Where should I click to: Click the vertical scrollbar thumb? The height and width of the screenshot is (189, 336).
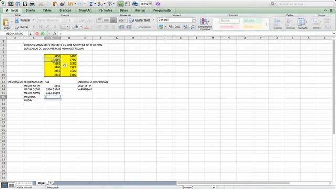(334, 88)
